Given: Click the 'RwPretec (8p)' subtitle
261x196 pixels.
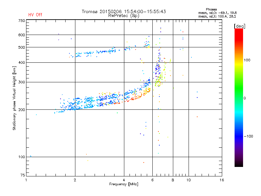Looking at the screenshot, I should 124,16.
